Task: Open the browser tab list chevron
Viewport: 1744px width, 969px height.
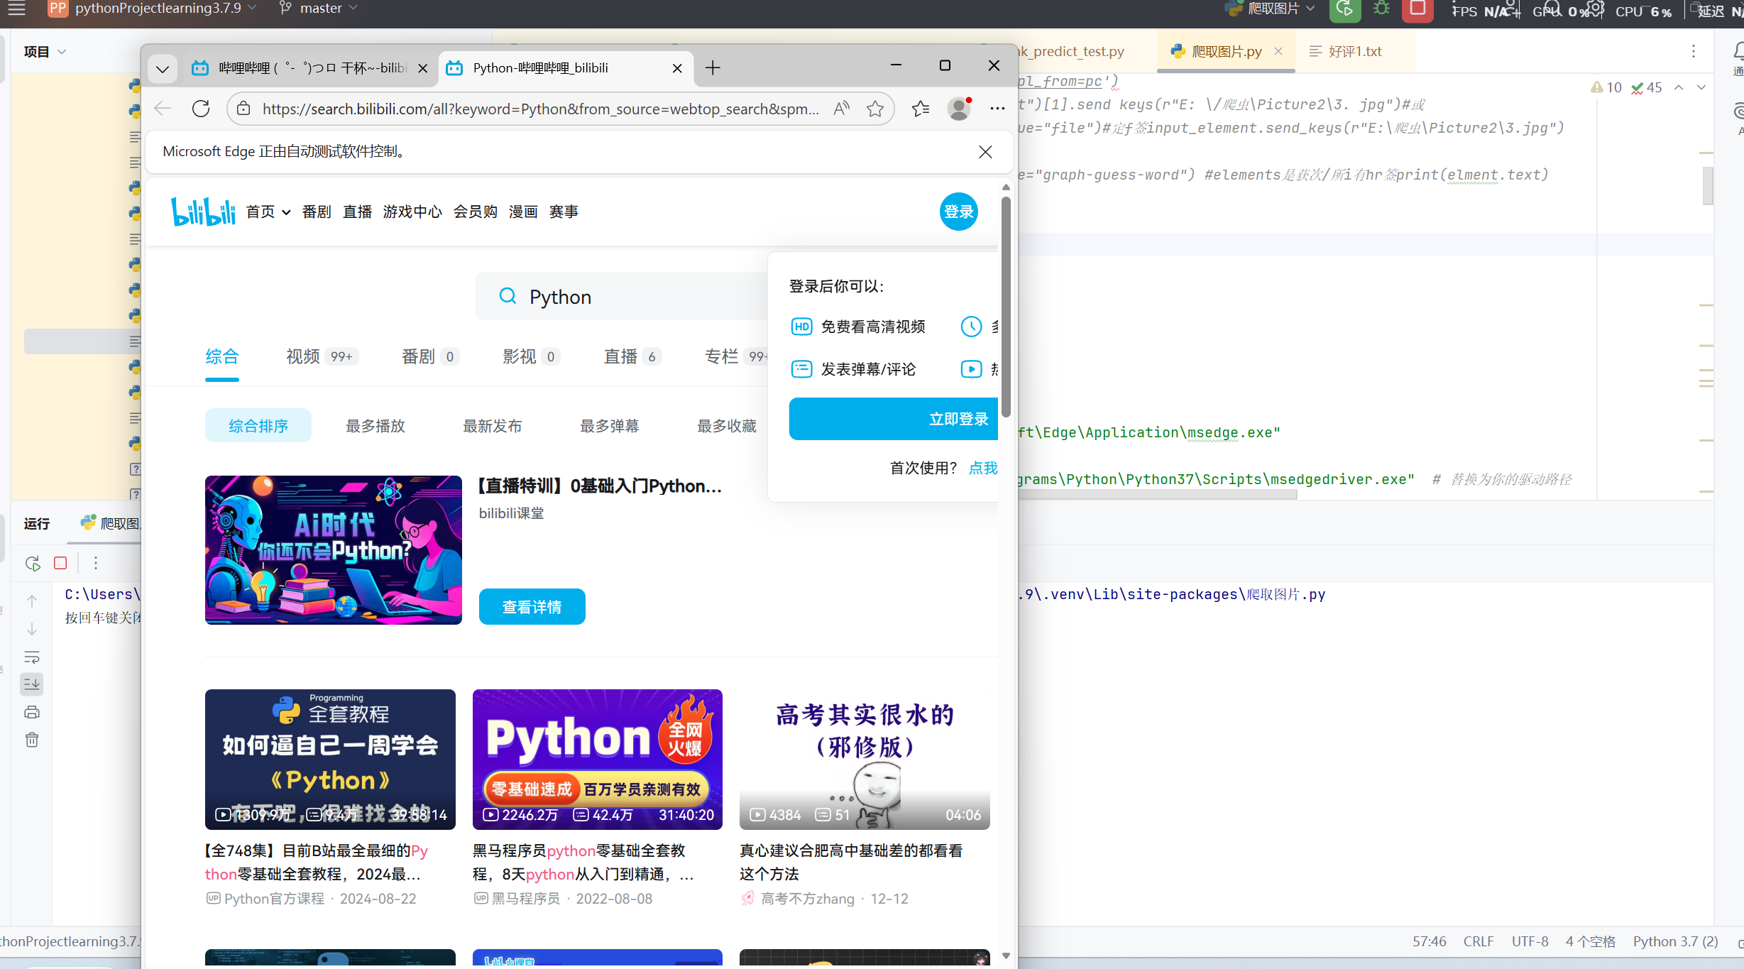Action: point(163,68)
